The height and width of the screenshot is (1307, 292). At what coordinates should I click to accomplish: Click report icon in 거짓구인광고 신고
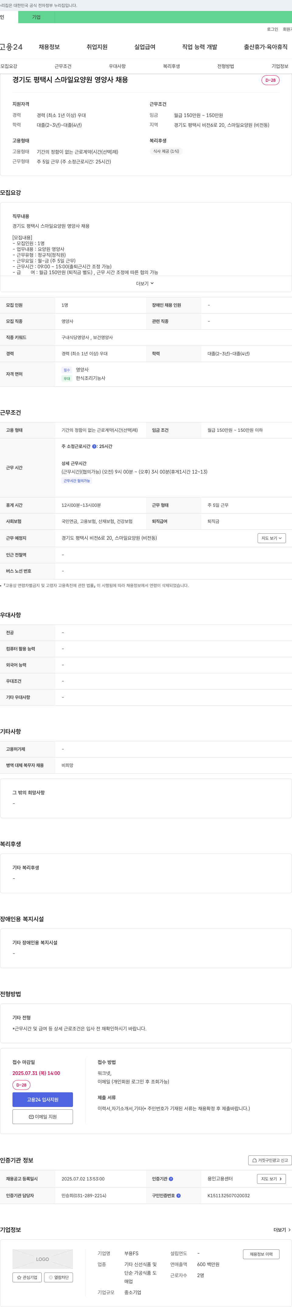[x=255, y=1160]
